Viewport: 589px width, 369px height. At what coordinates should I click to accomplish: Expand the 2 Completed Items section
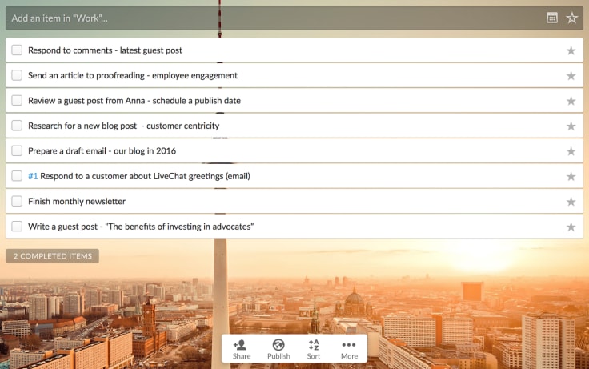click(x=52, y=256)
